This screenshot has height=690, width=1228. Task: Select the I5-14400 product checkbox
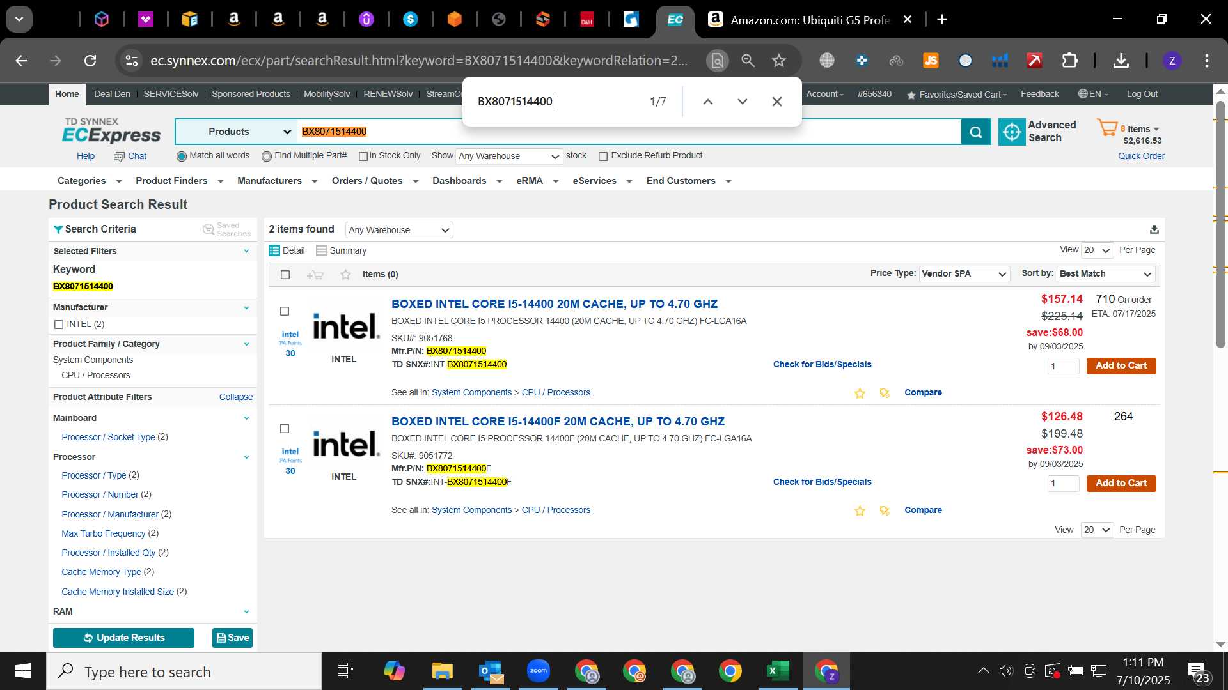click(x=285, y=311)
